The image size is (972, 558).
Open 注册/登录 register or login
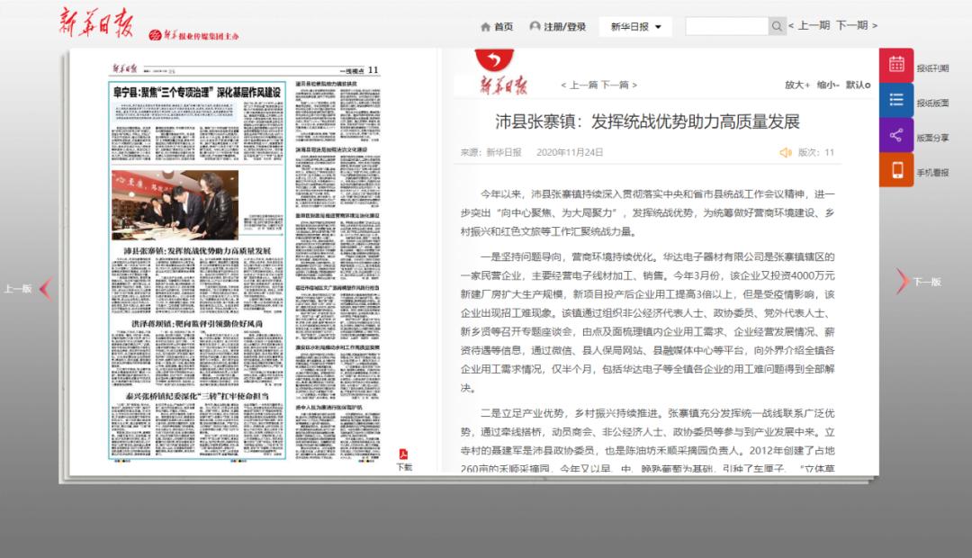tap(558, 27)
